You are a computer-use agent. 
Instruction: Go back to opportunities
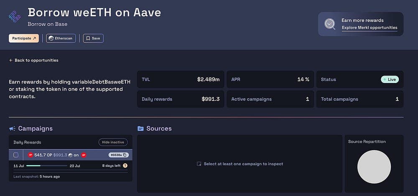coord(33,60)
